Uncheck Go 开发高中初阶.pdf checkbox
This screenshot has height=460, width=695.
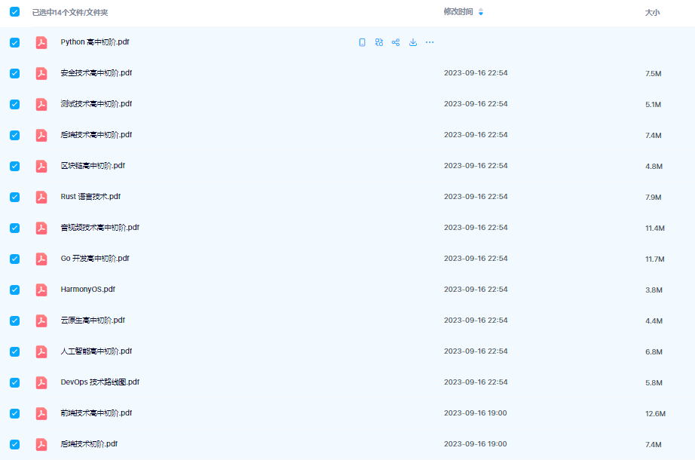click(x=14, y=259)
